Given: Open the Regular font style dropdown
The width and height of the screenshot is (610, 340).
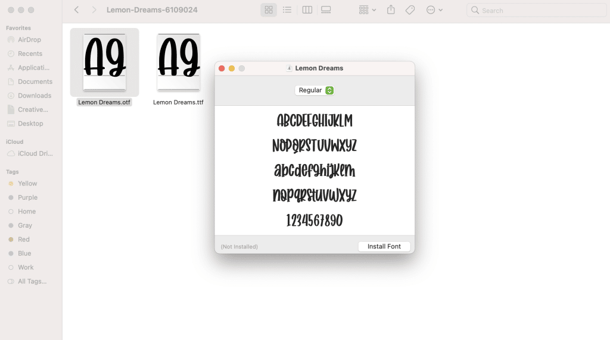Looking at the screenshot, I should point(315,90).
